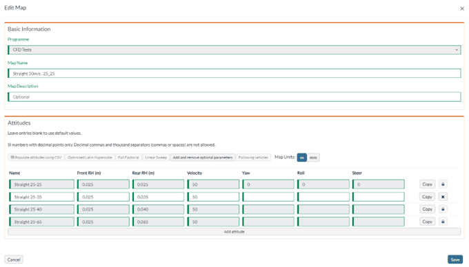Click Front RH field in Straight 25-40 row
This screenshot has height=267, width=469.
[103, 209]
